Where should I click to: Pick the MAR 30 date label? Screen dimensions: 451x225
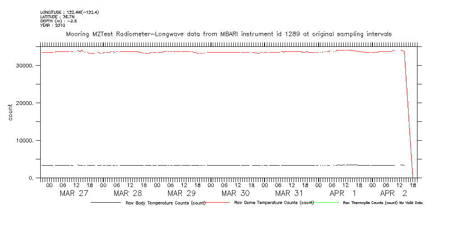point(236,193)
